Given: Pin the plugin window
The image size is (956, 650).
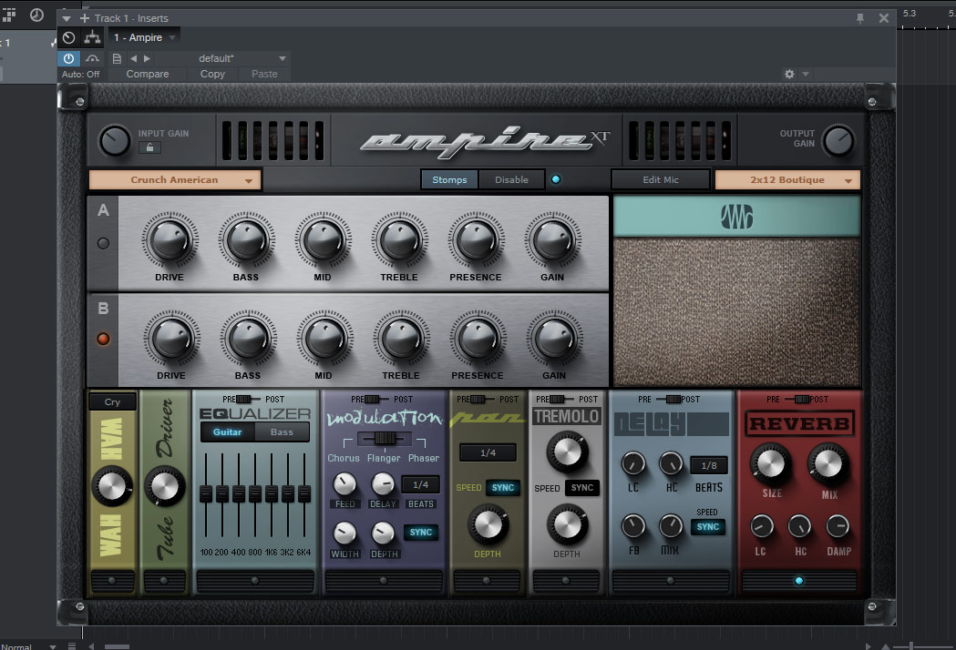Looking at the screenshot, I should point(859,18).
